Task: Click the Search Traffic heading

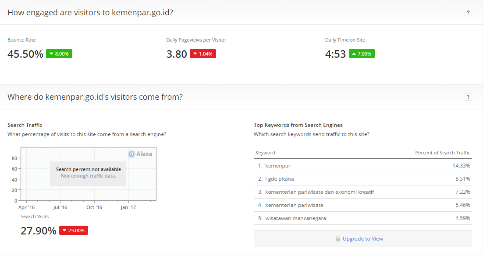Action: click(25, 125)
